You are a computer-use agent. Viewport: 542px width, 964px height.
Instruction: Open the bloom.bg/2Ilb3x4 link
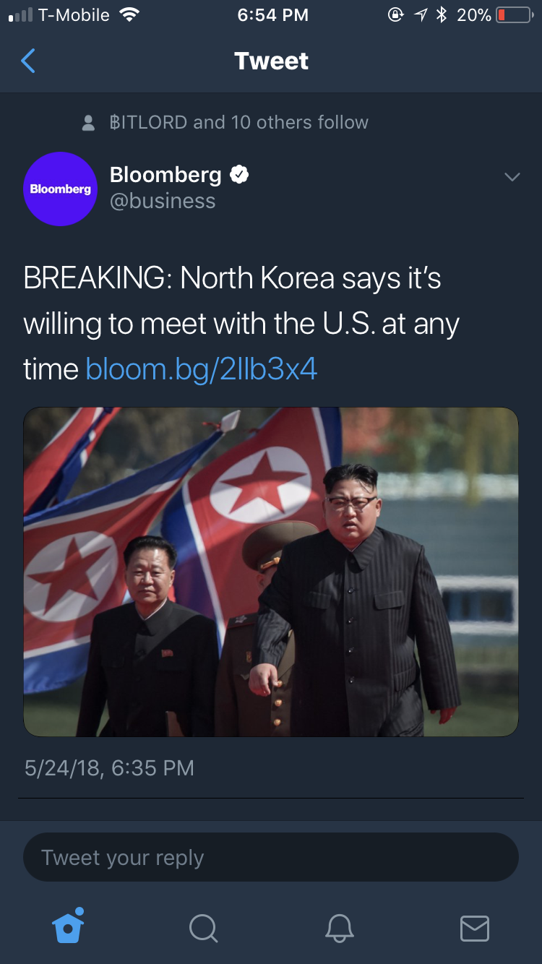click(x=202, y=369)
